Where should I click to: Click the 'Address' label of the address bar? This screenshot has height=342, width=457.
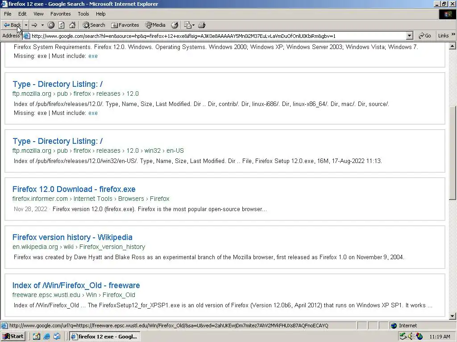(11, 36)
